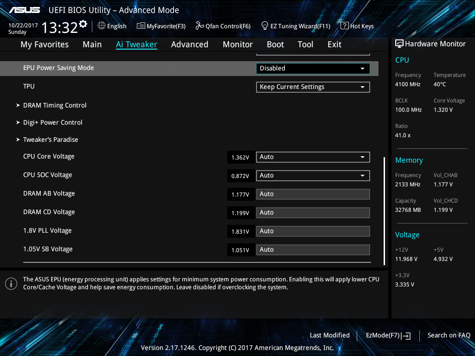Click the globe language icon
475x356 pixels.
click(102, 26)
